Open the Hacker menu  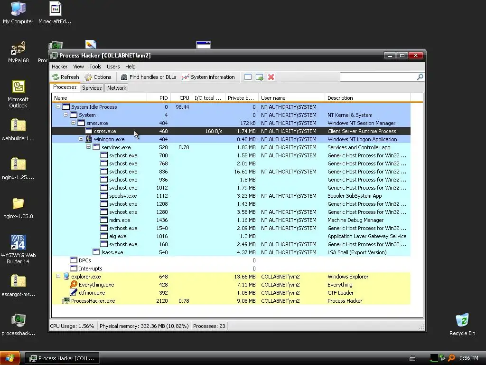coord(59,67)
